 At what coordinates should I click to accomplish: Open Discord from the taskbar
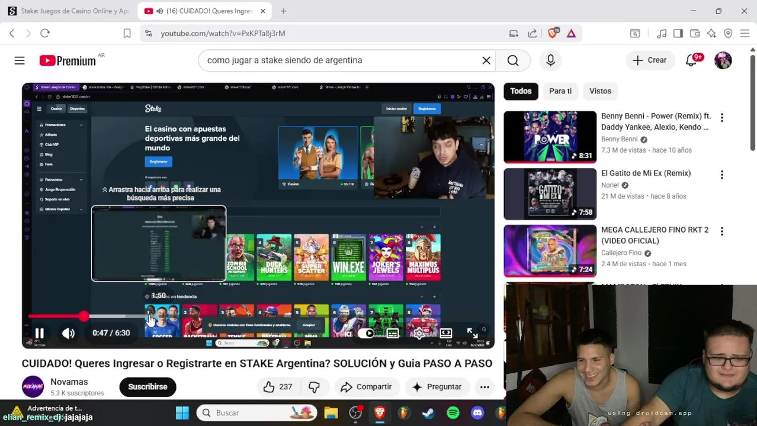click(477, 413)
